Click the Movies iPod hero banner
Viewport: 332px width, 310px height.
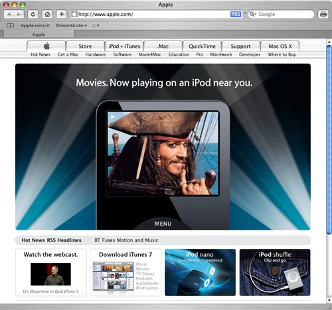[x=163, y=147]
